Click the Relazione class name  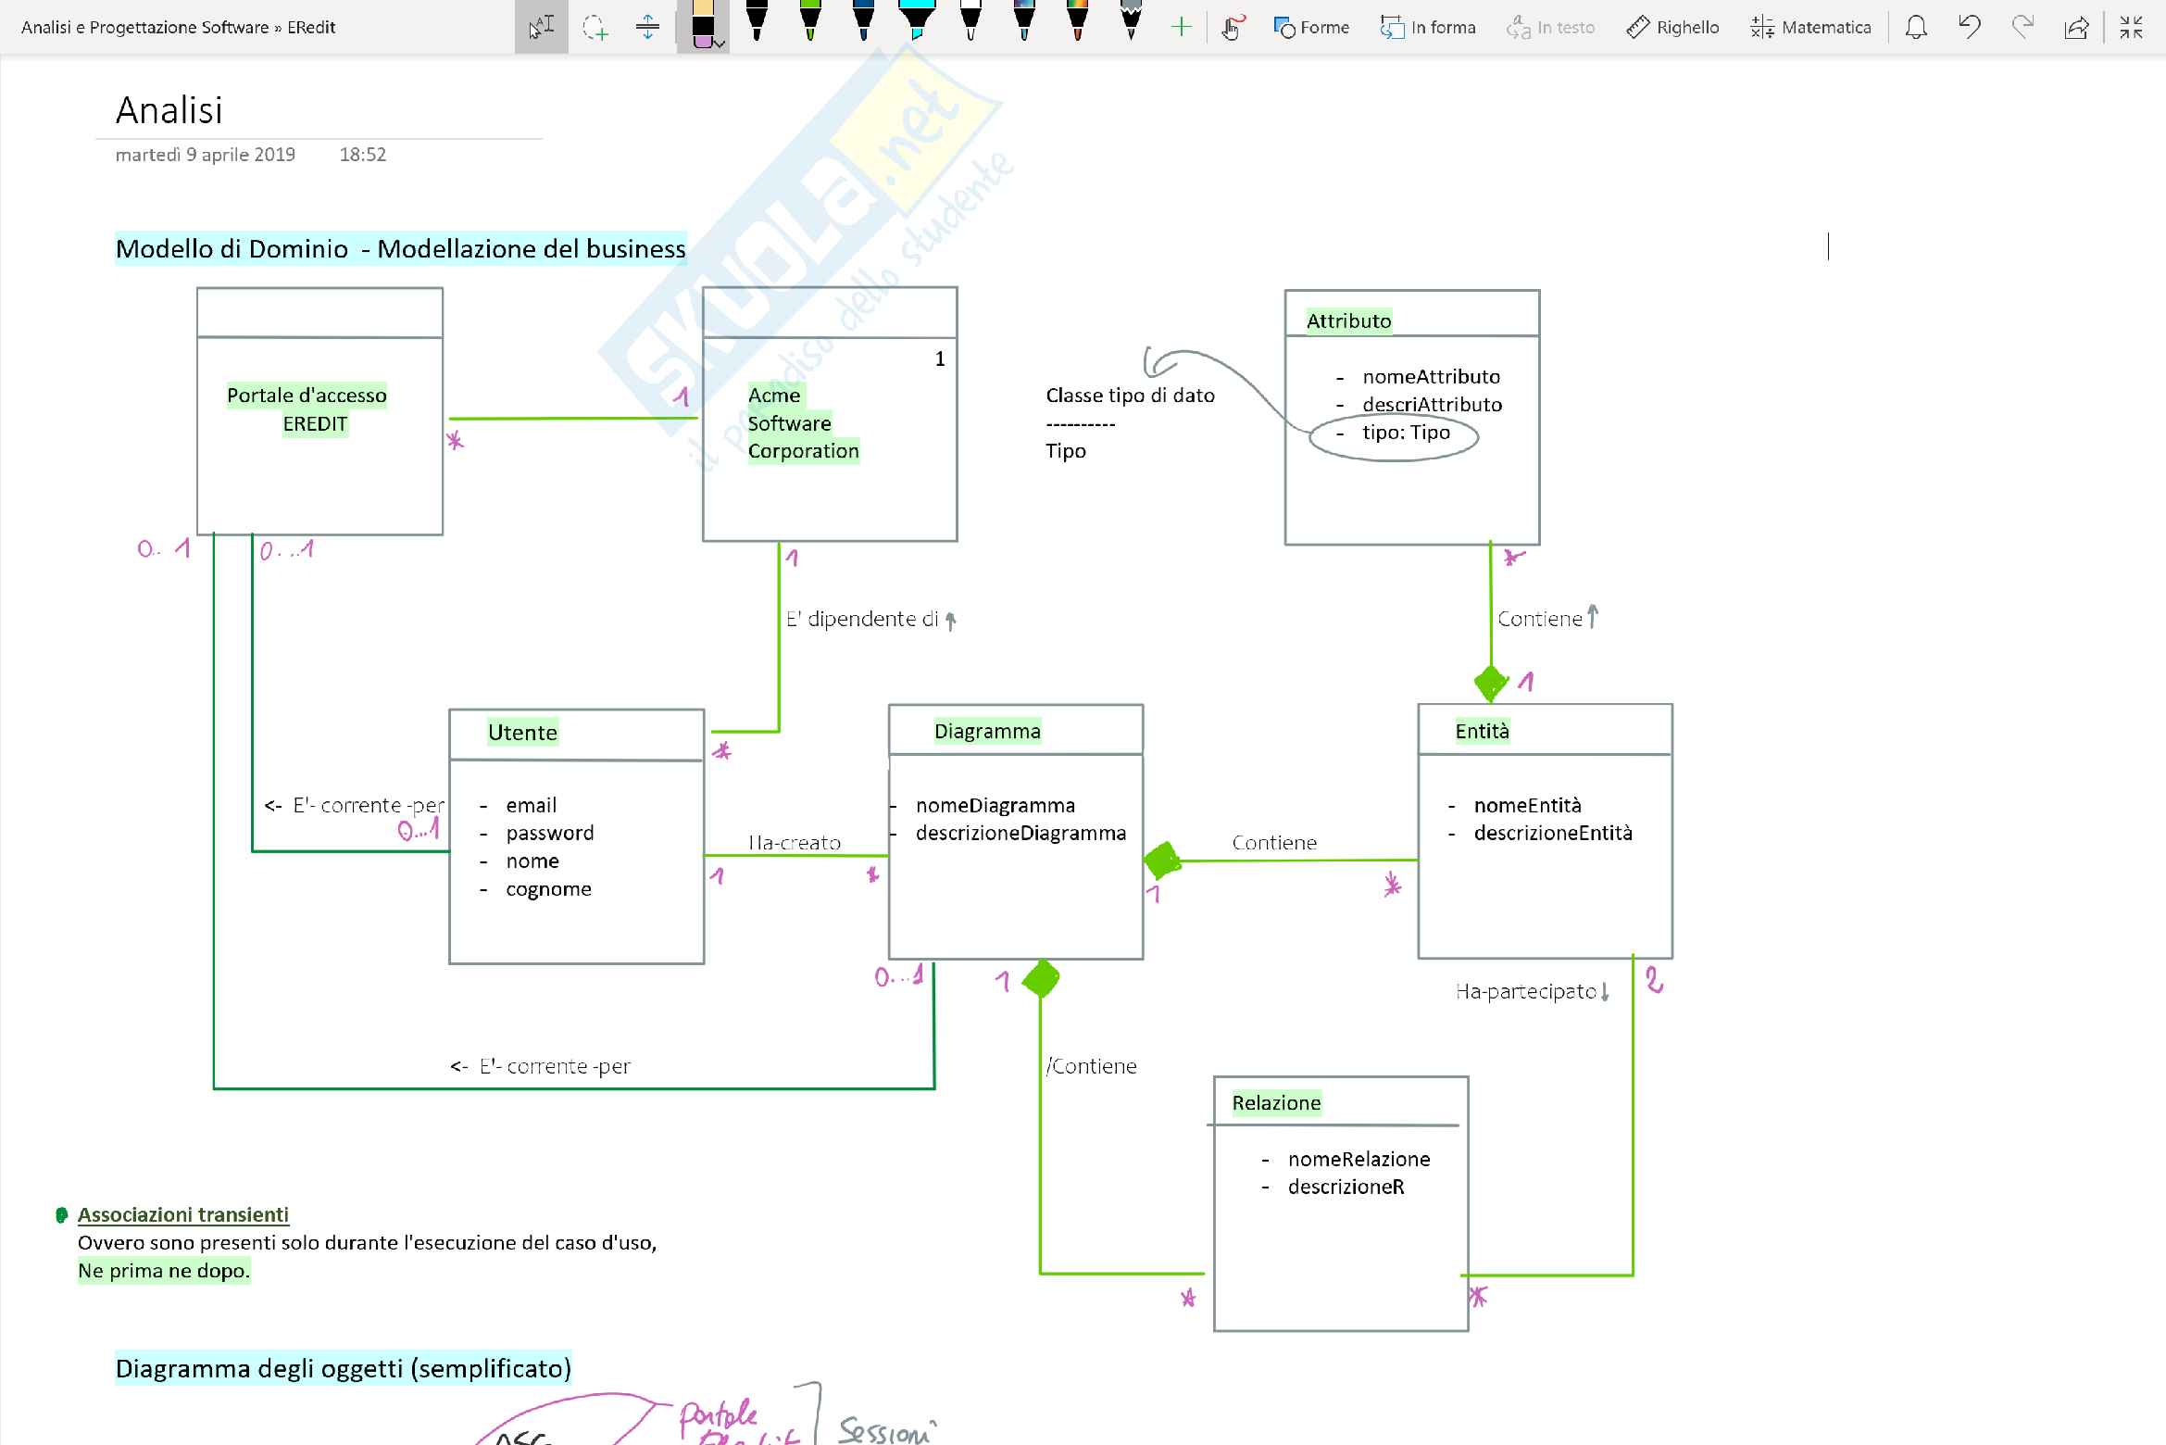[x=1276, y=1103]
